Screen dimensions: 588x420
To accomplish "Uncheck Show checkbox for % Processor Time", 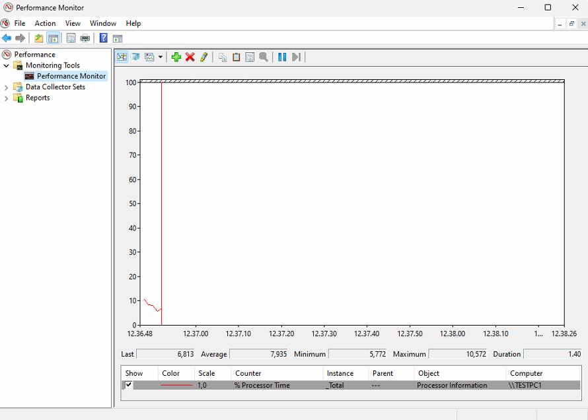I will [x=129, y=385].
